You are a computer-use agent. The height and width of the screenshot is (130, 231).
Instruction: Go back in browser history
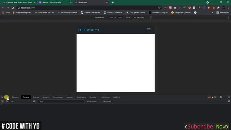tap(3, 8)
